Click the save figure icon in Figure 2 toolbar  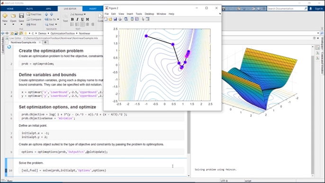point(115,19)
